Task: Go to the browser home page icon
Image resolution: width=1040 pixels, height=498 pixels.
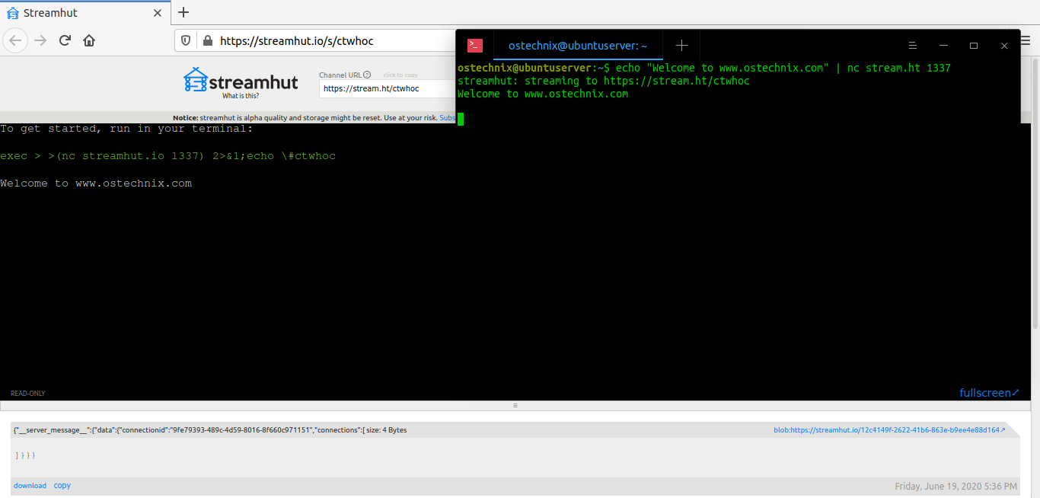Action: click(89, 40)
